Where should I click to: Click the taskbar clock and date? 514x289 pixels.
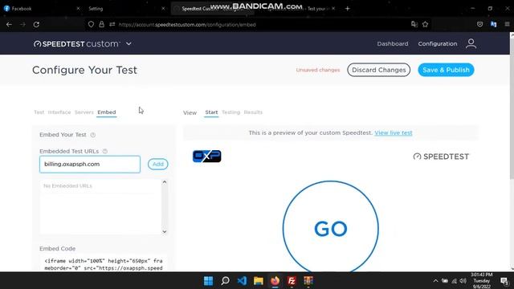[x=482, y=281]
